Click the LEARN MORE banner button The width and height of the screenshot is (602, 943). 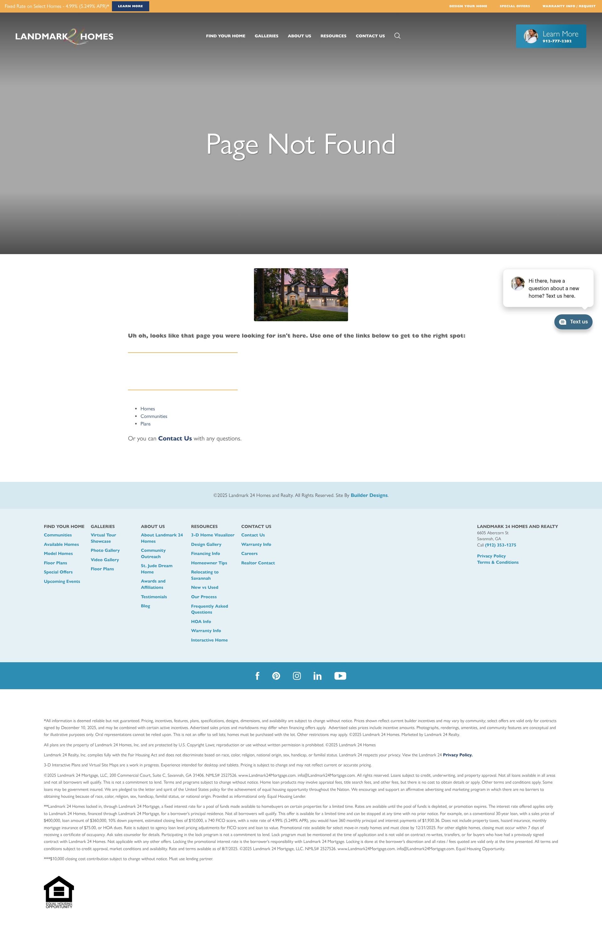130,6
